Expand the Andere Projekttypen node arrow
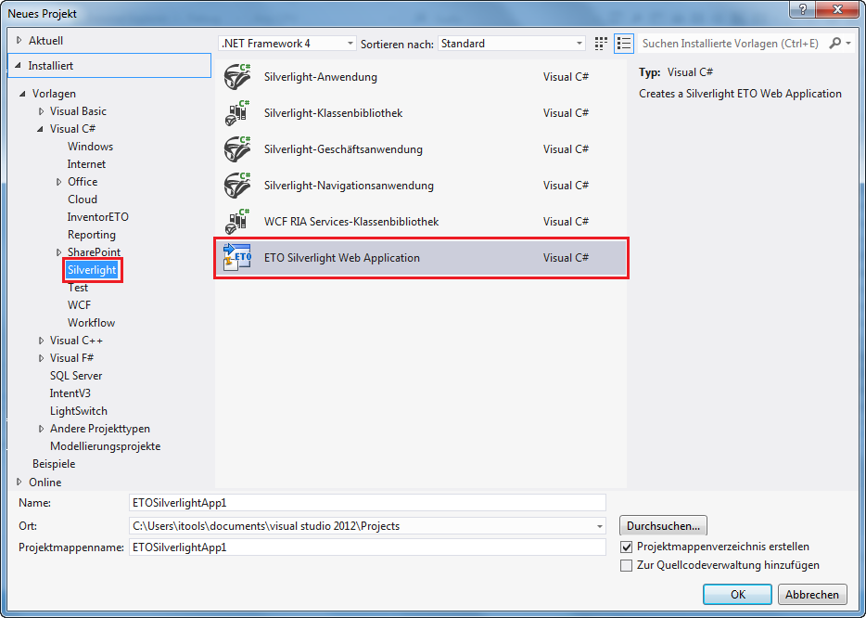866x618 pixels. click(x=41, y=429)
